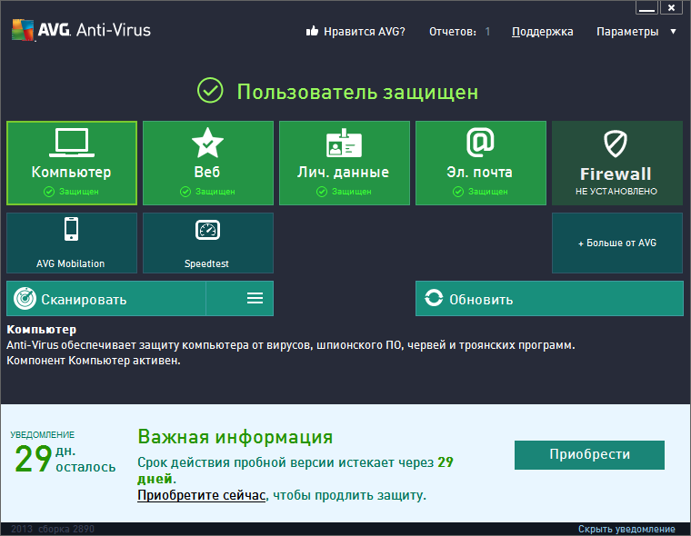The width and height of the screenshot is (691, 536).
Task: Click the Компонент Компьютер активен text
Action: point(94,361)
